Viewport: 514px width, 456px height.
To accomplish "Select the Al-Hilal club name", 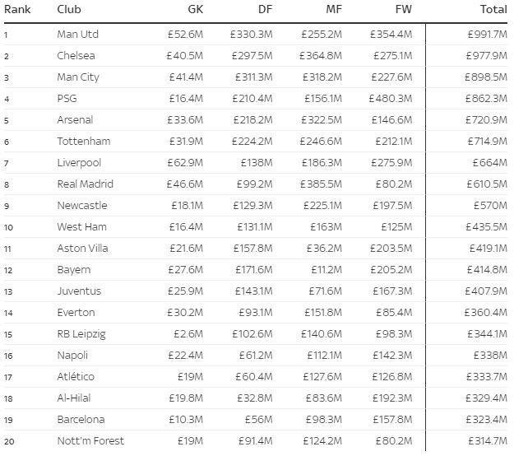I will coord(74,398).
